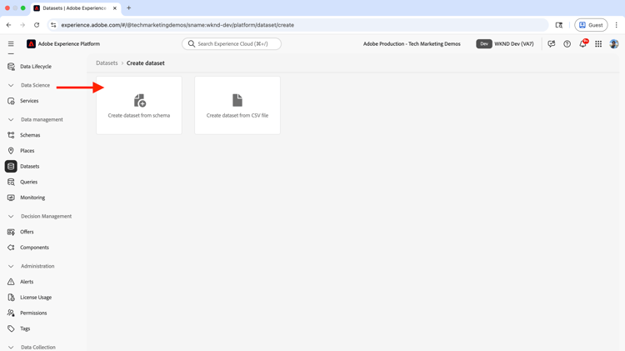Image resolution: width=625 pixels, height=351 pixels.
Task: Open the Permissions menu label
Action: [x=33, y=313]
